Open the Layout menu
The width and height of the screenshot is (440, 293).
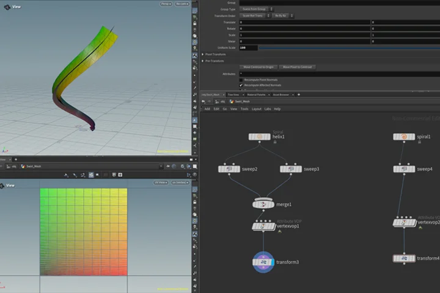(257, 109)
